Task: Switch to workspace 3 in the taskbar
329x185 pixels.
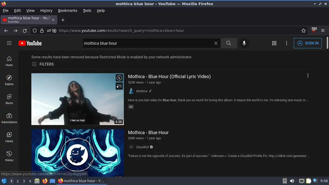Action: tap(24, 181)
